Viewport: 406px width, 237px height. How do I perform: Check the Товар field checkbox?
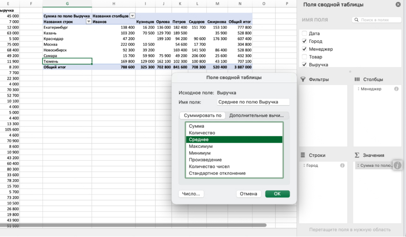click(304, 57)
